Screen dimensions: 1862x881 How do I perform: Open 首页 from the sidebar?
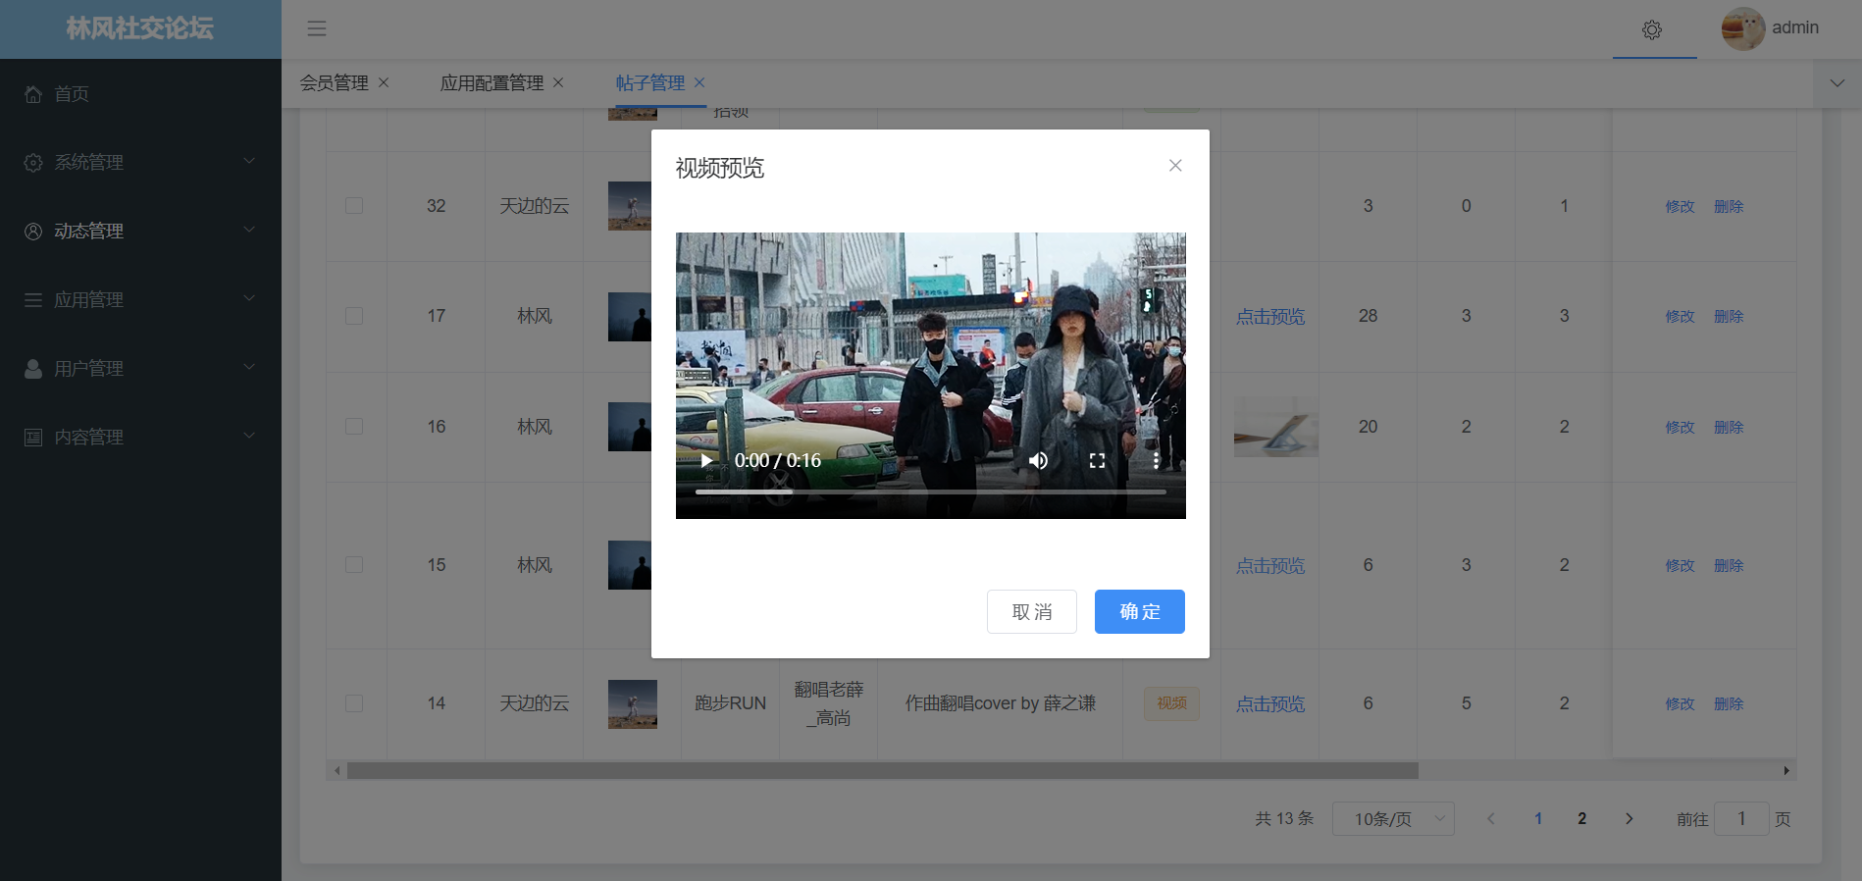(x=72, y=94)
